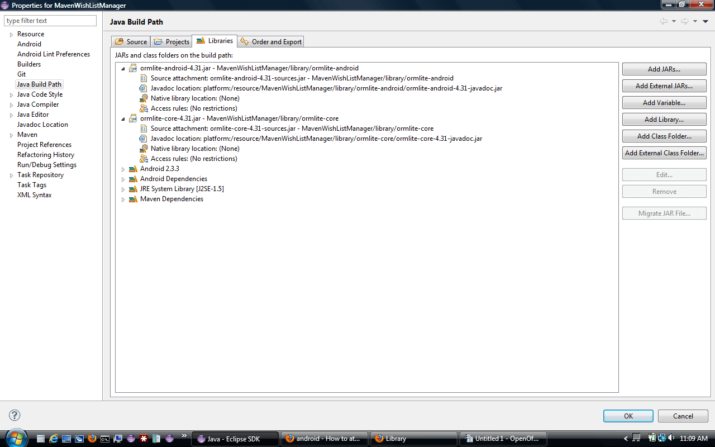Expand the Resource category in sidebar
Viewport: 715px width, 447px height.
coord(11,34)
